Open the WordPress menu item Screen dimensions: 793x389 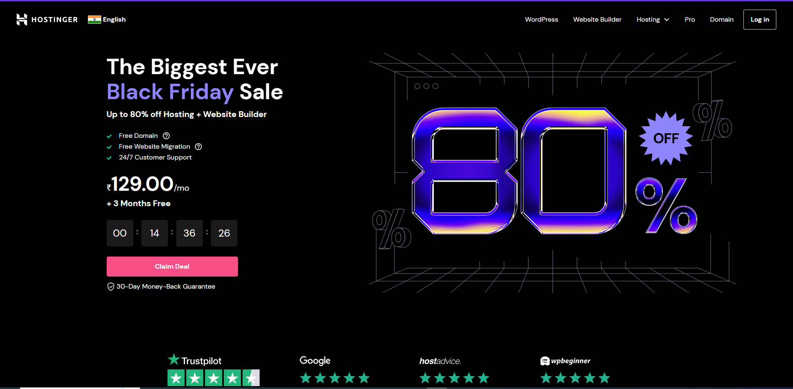pos(541,20)
